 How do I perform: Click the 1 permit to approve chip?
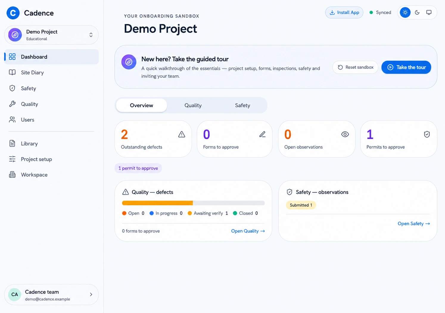coord(138,168)
